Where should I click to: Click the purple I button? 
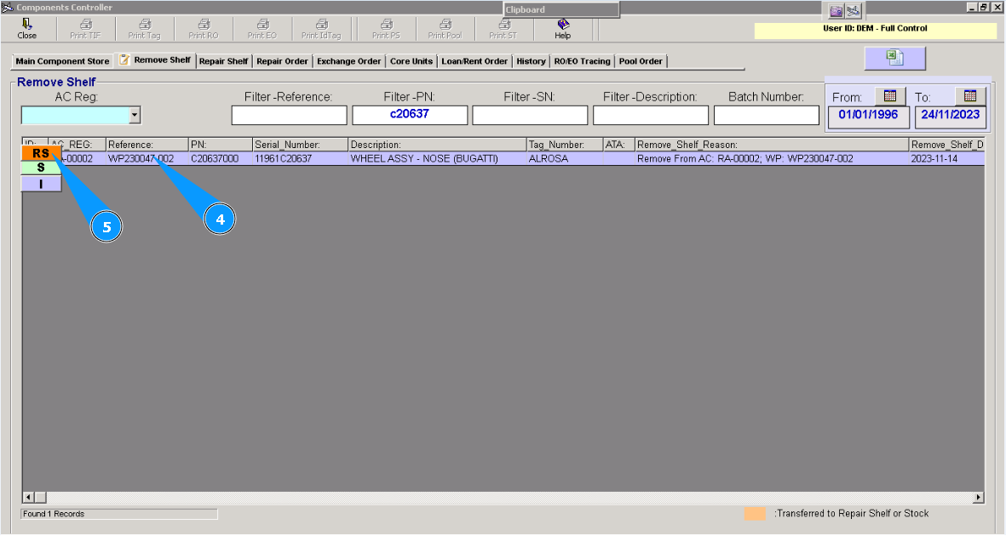coord(41,184)
